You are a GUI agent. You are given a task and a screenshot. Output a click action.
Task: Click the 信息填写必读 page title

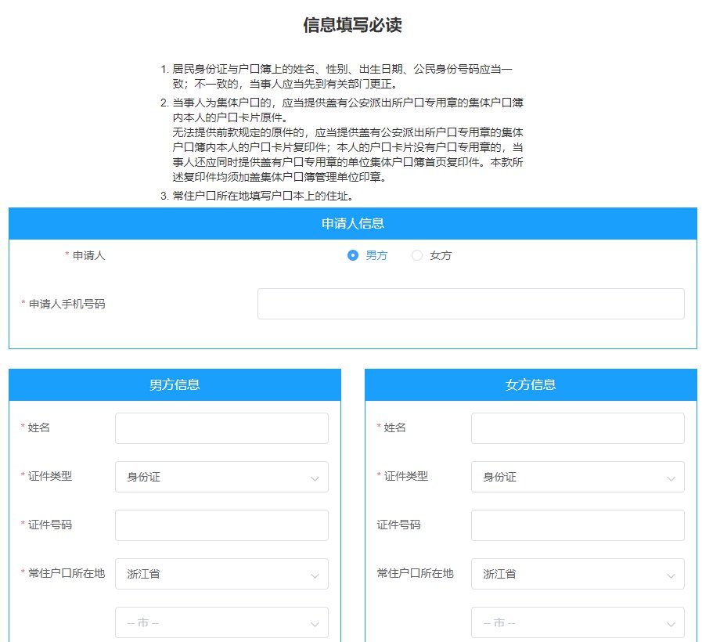click(352, 25)
